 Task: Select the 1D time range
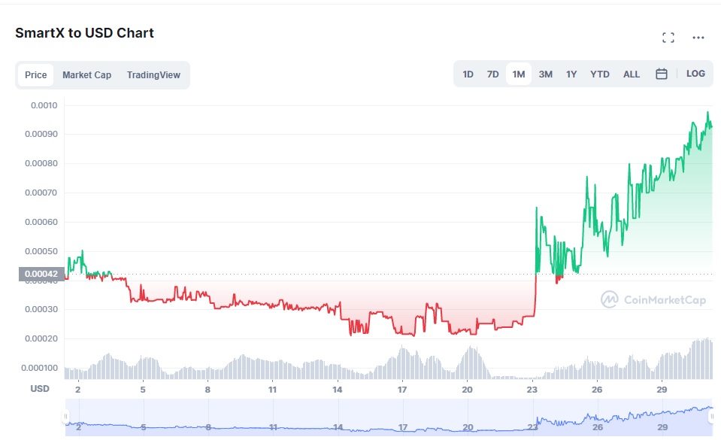(468, 74)
